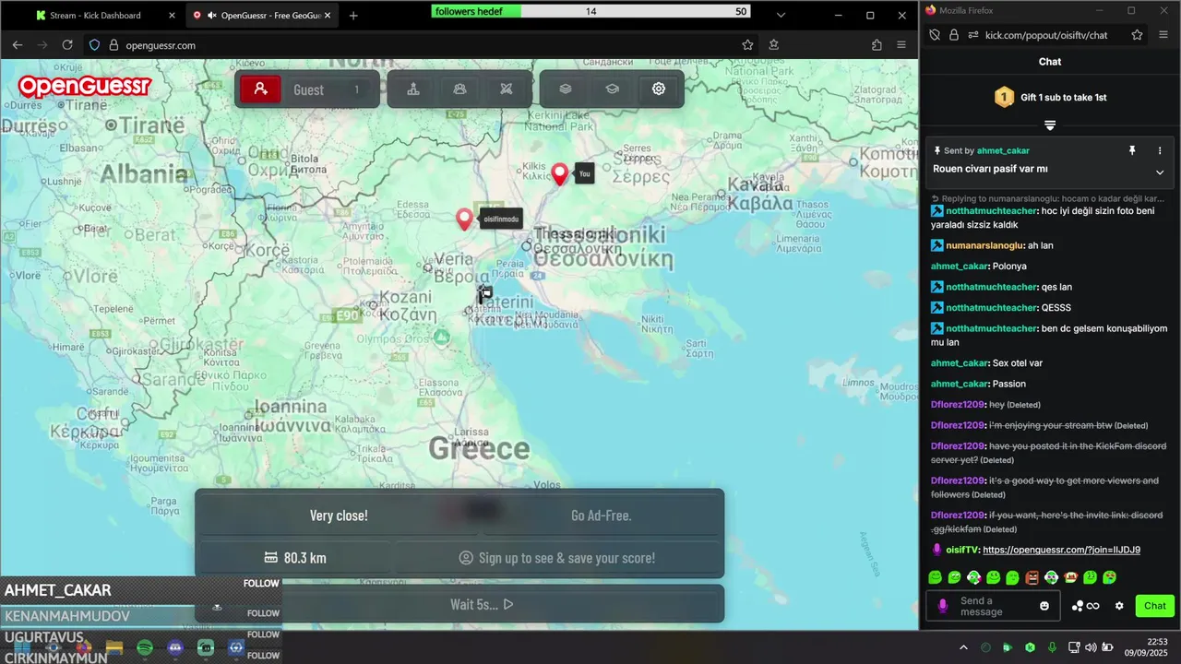Click FOLLOW next to AHMET_CAKAR overlay

[x=261, y=584]
